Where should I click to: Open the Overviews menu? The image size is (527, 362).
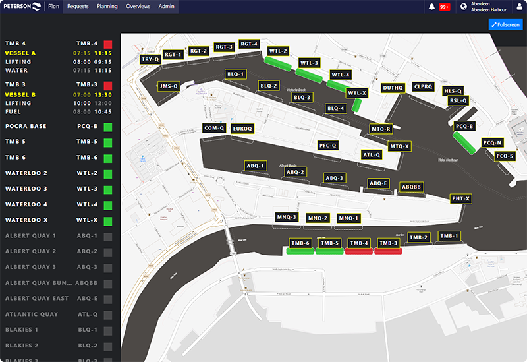[x=138, y=6]
